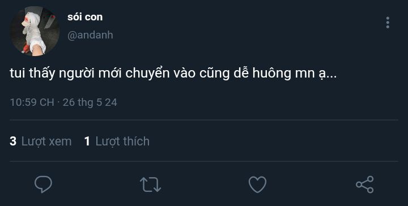Click the display name sói con
408x206 pixels.
pos(85,17)
